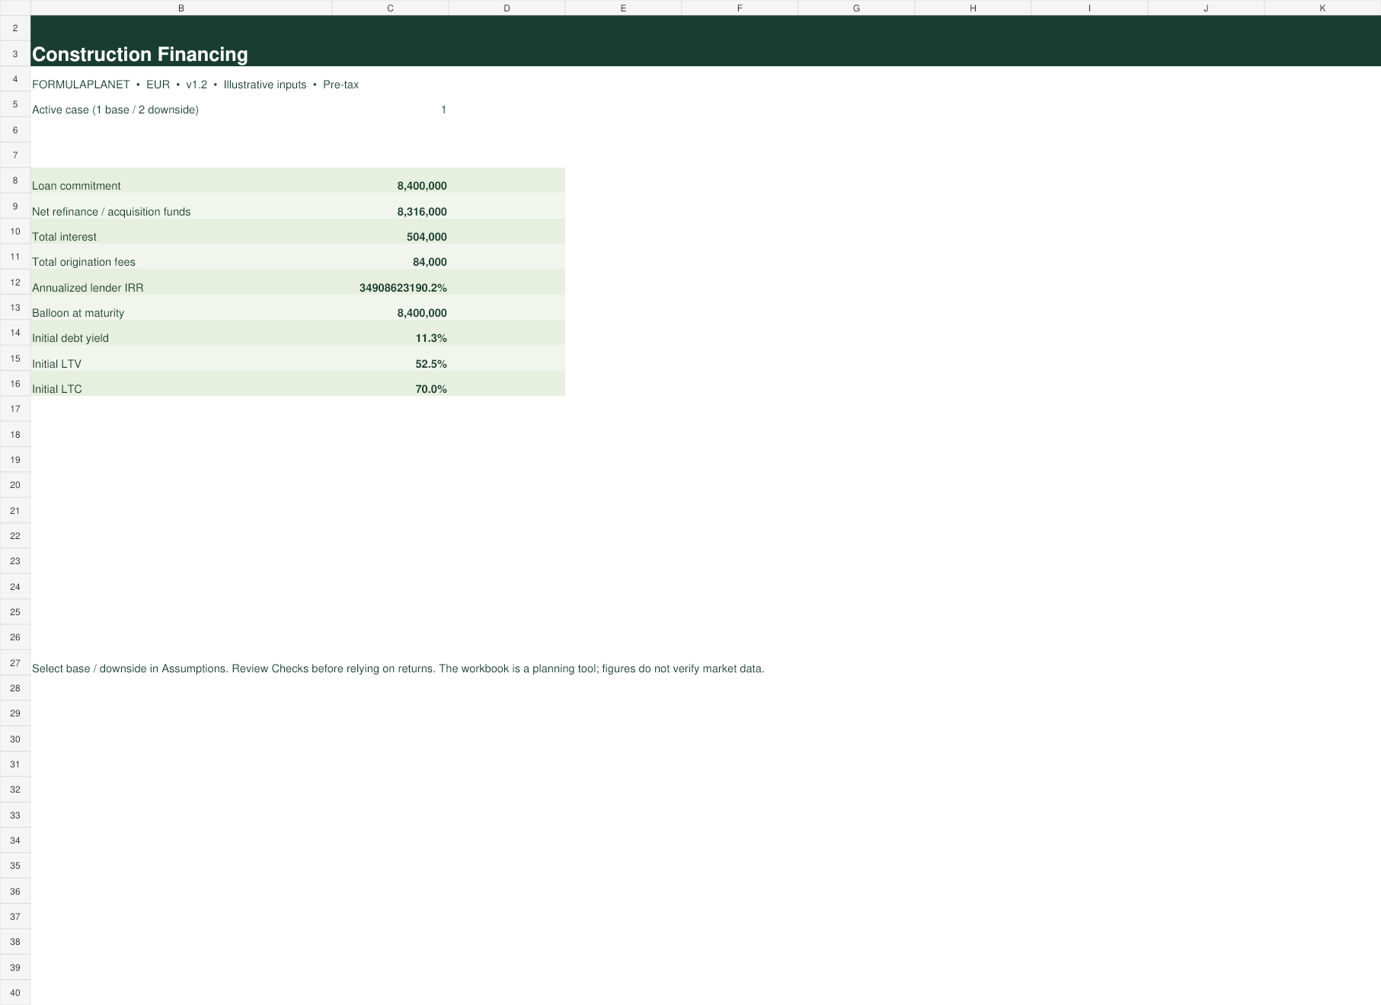The width and height of the screenshot is (1381, 1005).
Task: Select row 8 header
Action: tap(15, 180)
